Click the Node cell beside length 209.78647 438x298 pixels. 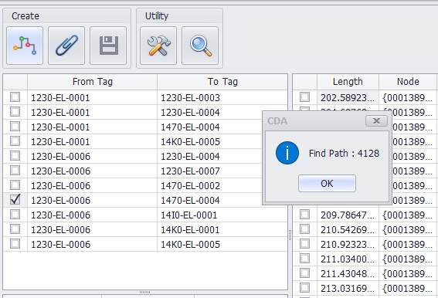[408, 215]
